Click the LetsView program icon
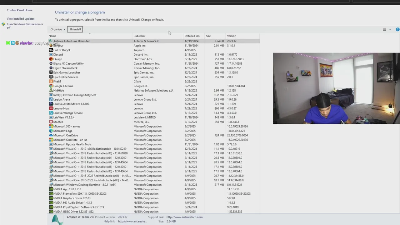Image resolution: width=400 pixels, height=225 pixels. click(x=51, y=117)
